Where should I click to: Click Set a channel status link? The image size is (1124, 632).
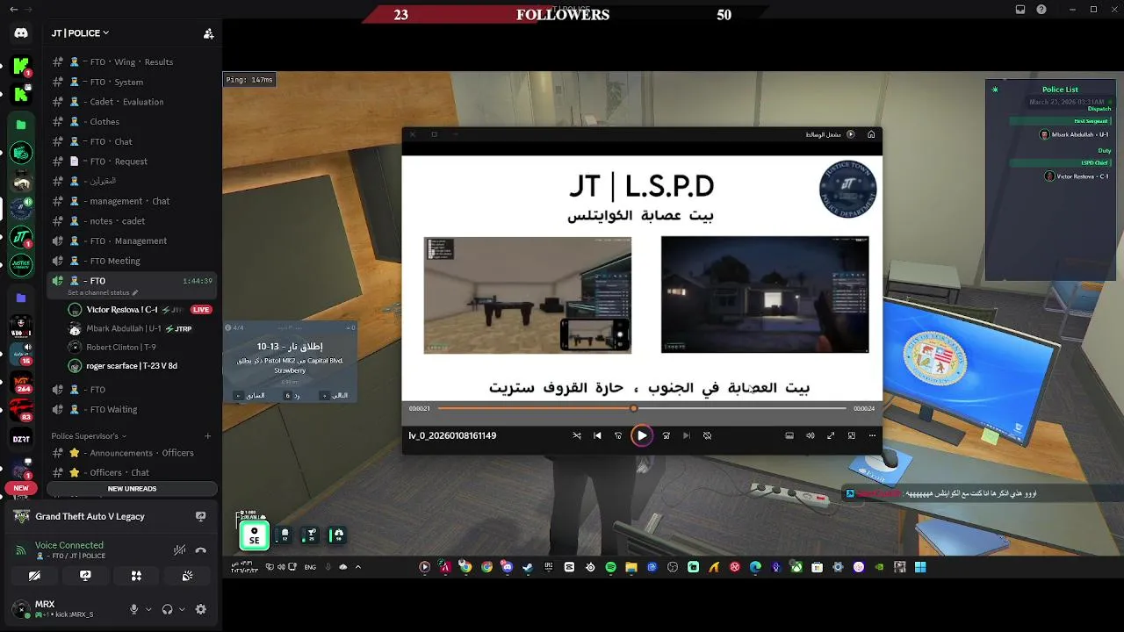pyautogui.click(x=103, y=292)
